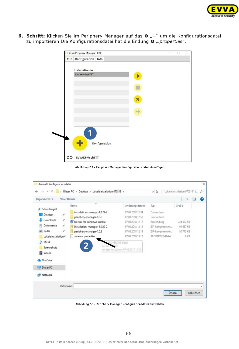
Task: Click the Abbrechen button
Action: pos(194,293)
